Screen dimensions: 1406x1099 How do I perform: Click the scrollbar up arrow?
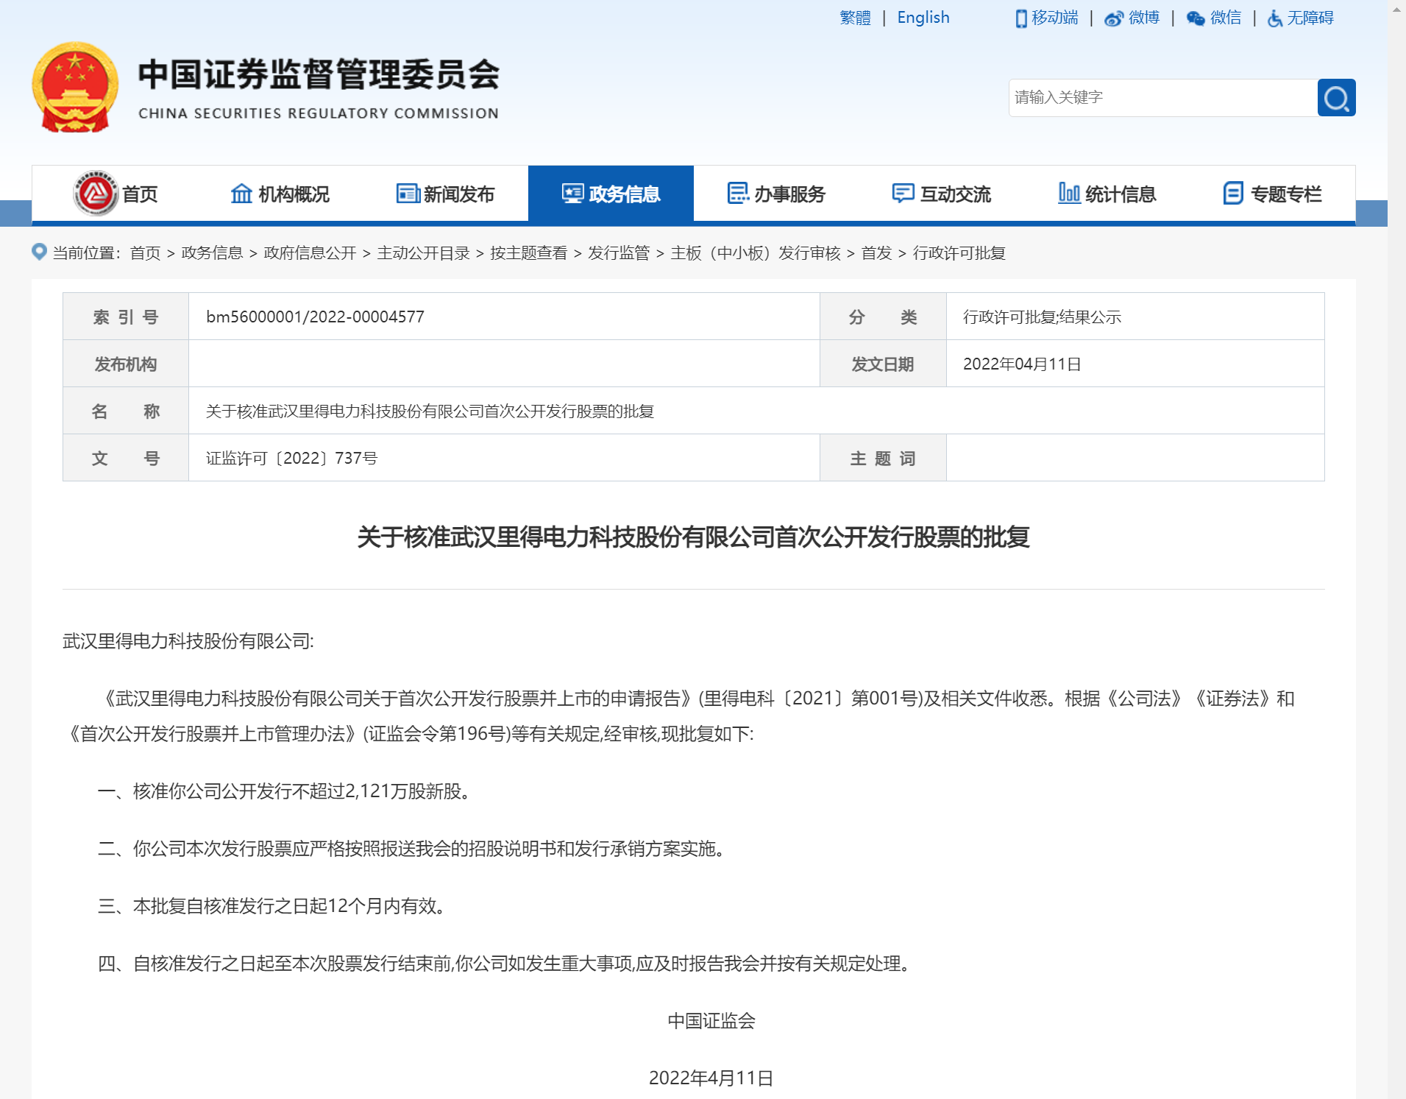pyautogui.click(x=1396, y=10)
